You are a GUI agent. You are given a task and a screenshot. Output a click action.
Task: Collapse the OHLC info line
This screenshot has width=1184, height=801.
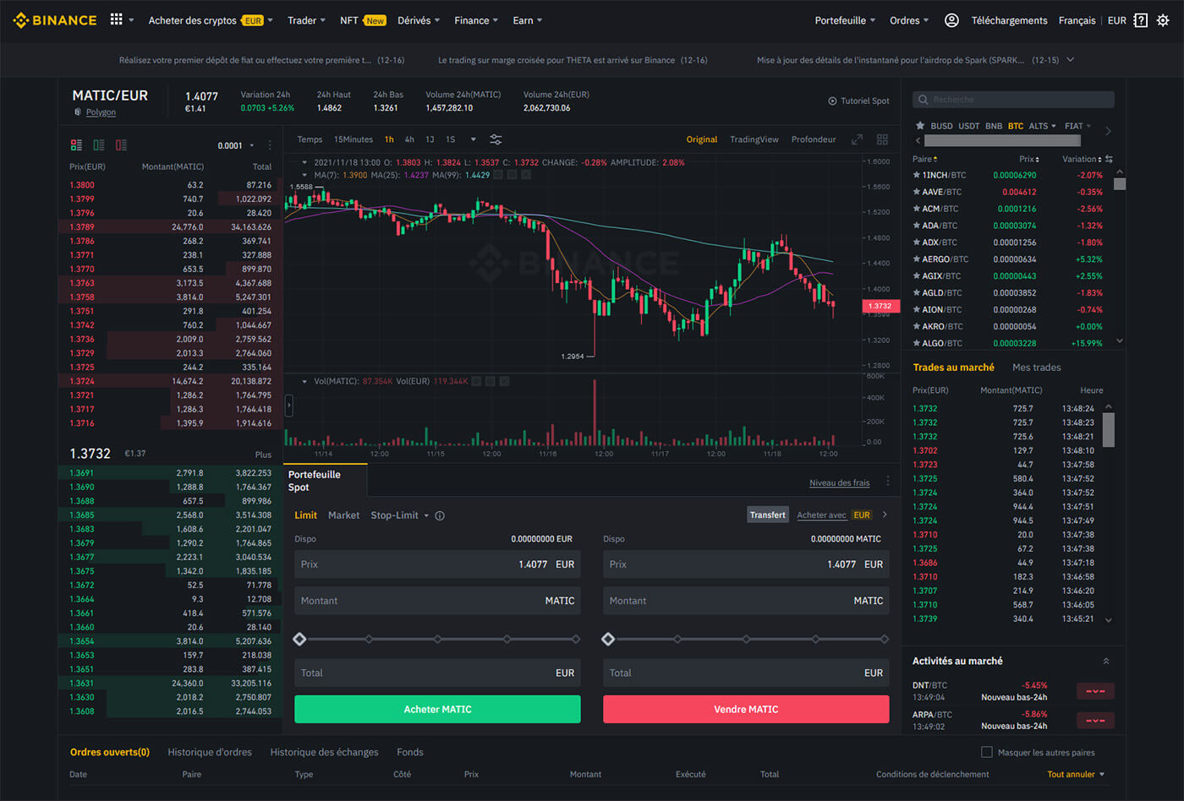pyautogui.click(x=304, y=162)
